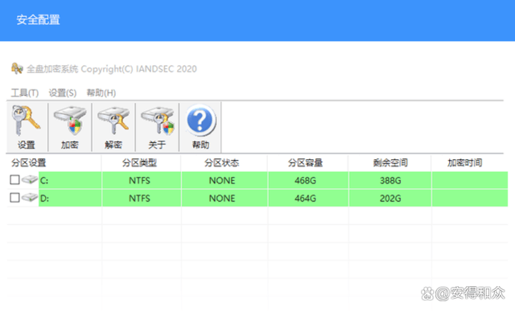This screenshot has width=515, height=311.
Task: Open the 设置(S) menu
Action: coord(63,93)
